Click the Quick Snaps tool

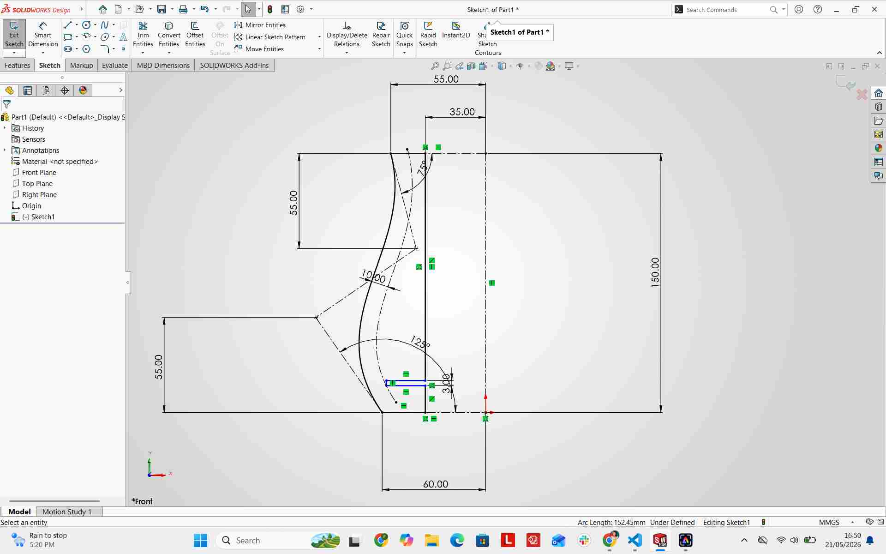405,34
